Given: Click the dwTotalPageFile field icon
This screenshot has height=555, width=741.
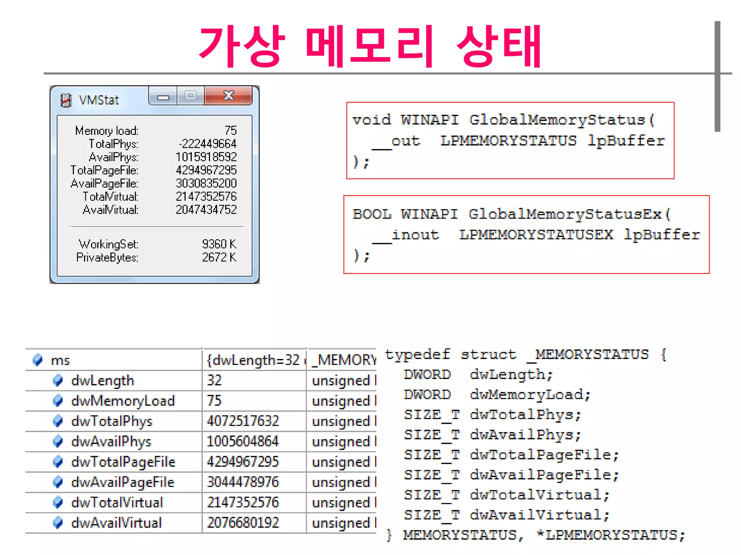Looking at the screenshot, I should click(58, 461).
